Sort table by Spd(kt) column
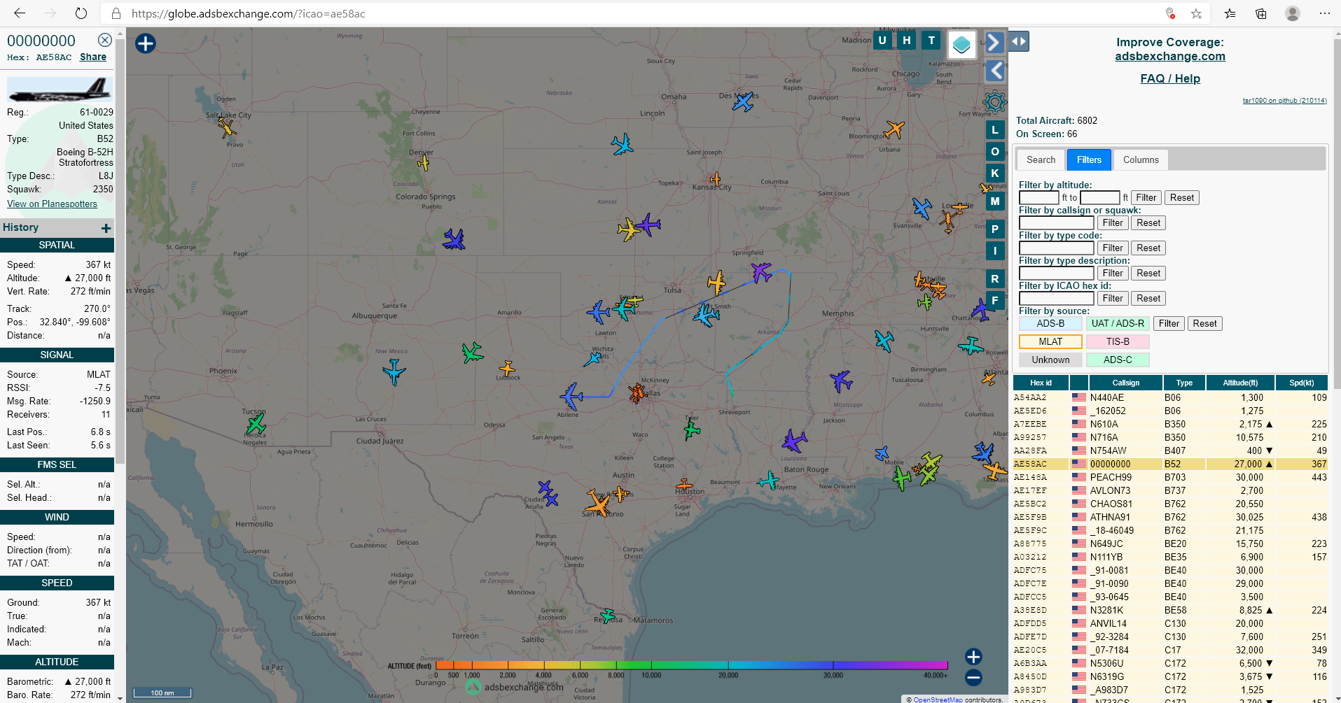This screenshot has height=703, width=1341. point(1302,383)
